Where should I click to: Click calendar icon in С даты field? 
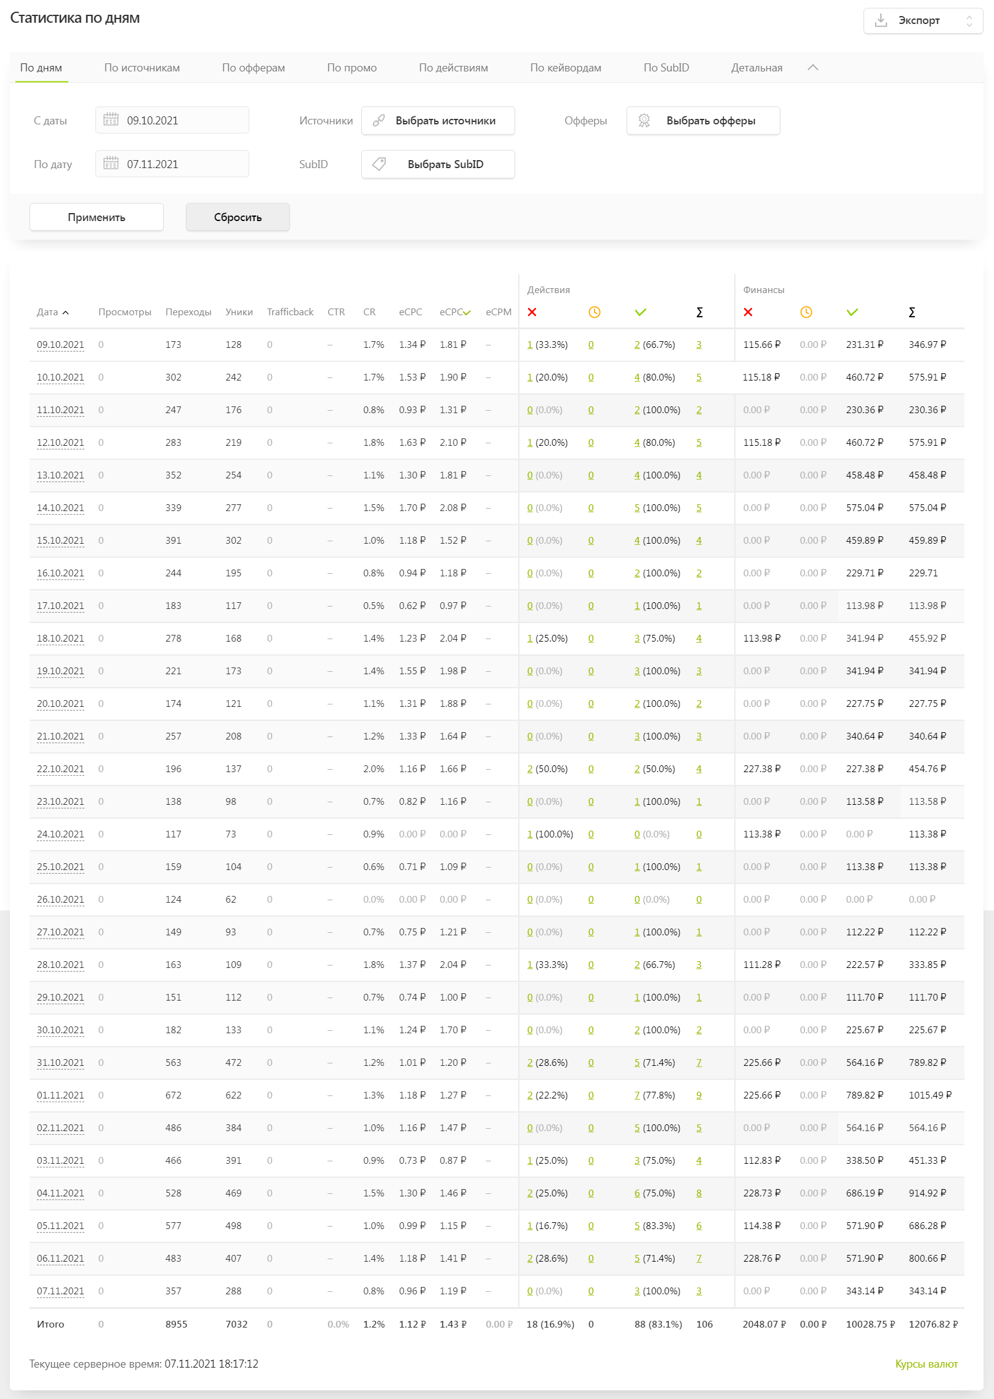click(111, 120)
